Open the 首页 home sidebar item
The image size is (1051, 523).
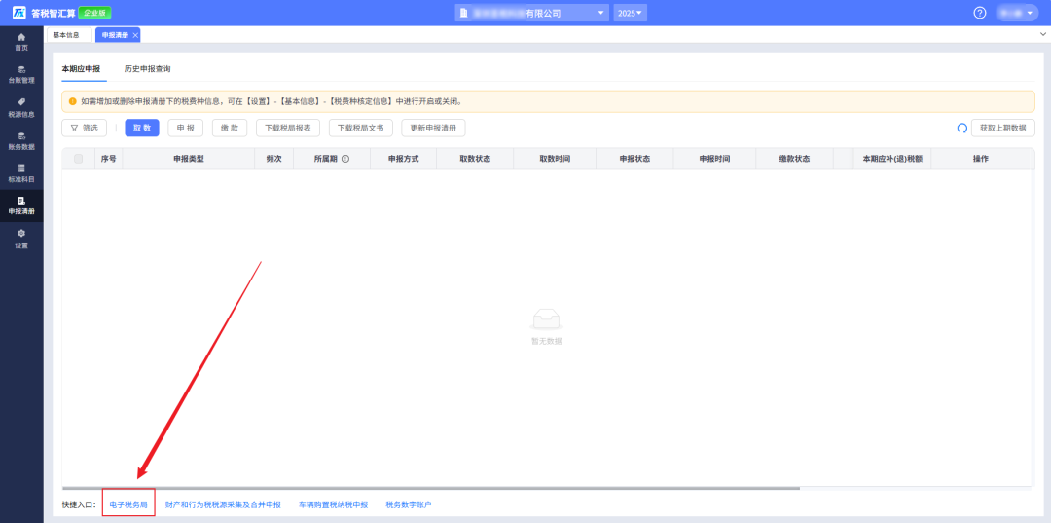(x=21, y=42)
